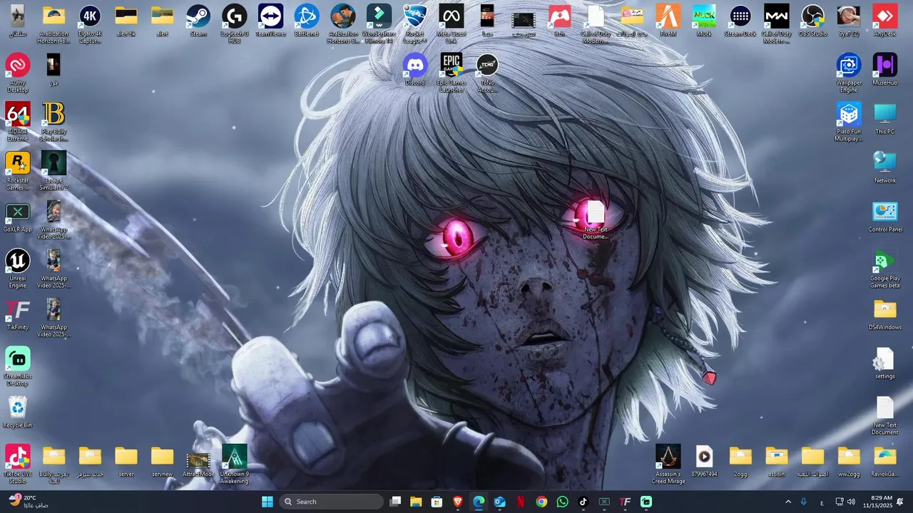Launch AnyDesk from the desktop

click(884, 21)
